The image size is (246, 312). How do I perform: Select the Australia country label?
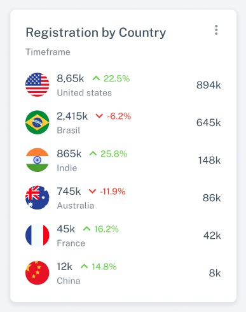point(76,206)
